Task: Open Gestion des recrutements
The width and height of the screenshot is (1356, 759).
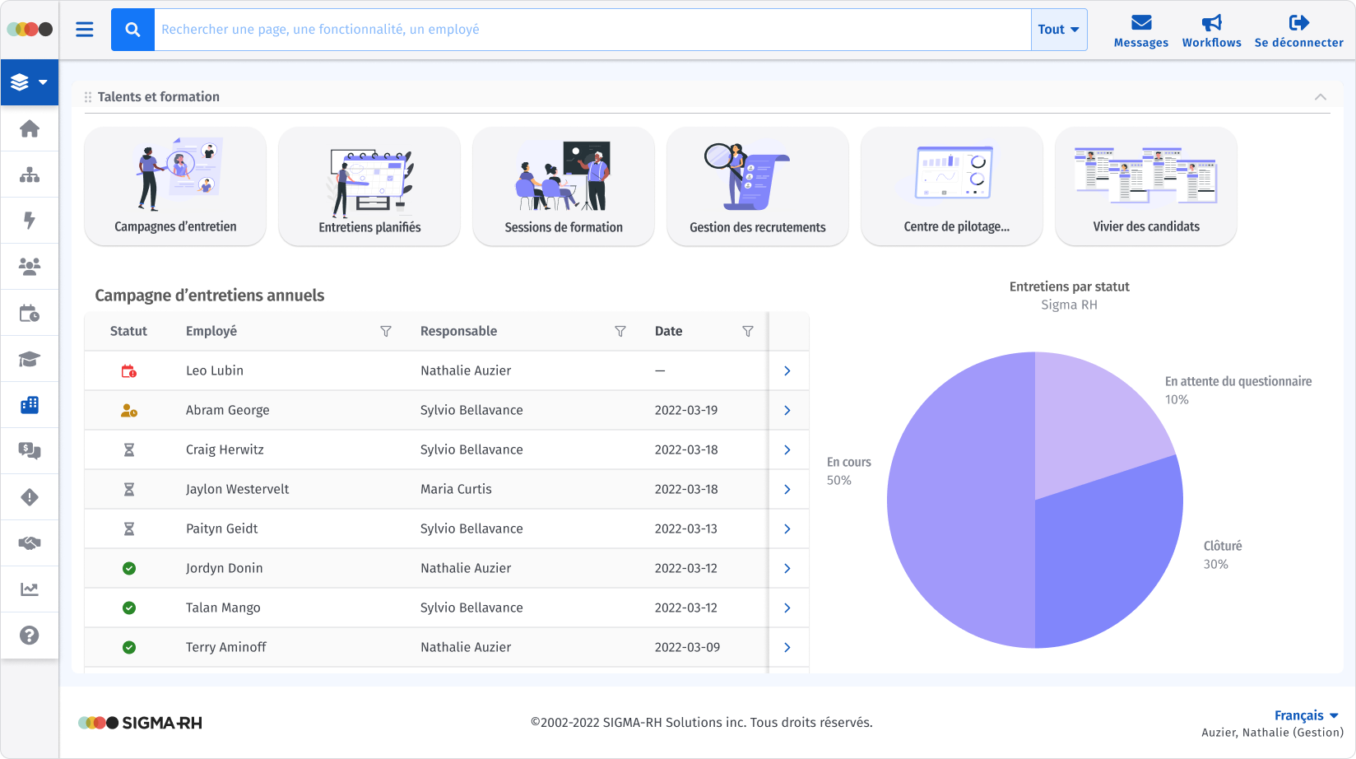Action: coord(757,186)
